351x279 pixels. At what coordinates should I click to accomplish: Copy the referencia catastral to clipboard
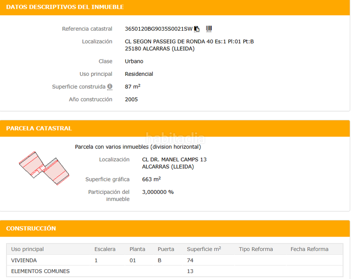pos(197,29)
